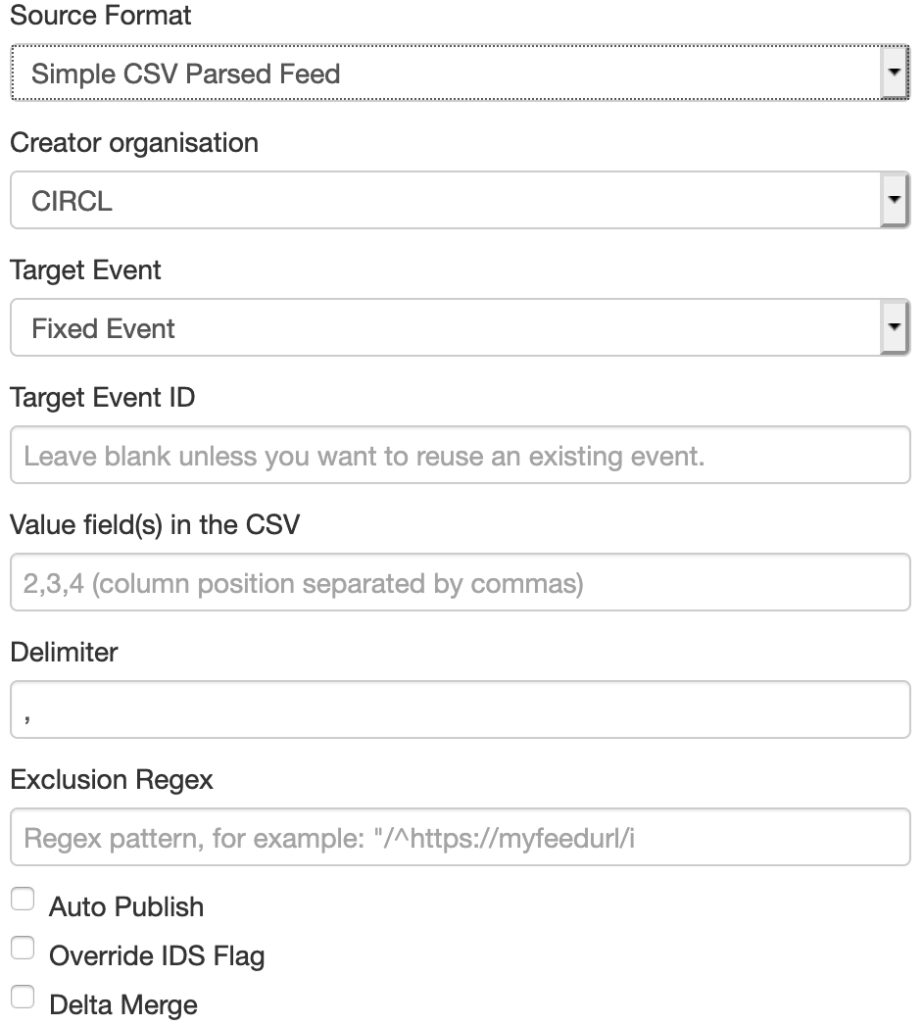This screenshot has height=1025, width=923.
Task: Click the arrow on Simple CSV Parsed Feed selector
Action: [x=894, y=73]
